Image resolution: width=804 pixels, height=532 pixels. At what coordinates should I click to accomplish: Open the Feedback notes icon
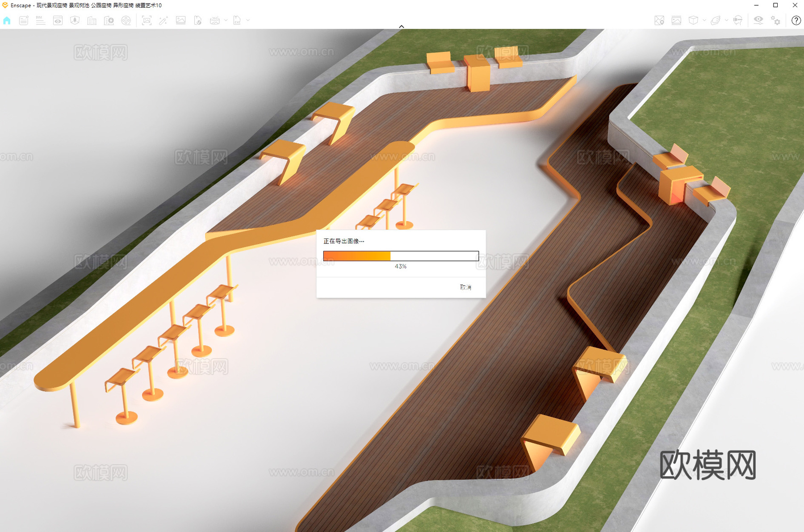point(24,21)
